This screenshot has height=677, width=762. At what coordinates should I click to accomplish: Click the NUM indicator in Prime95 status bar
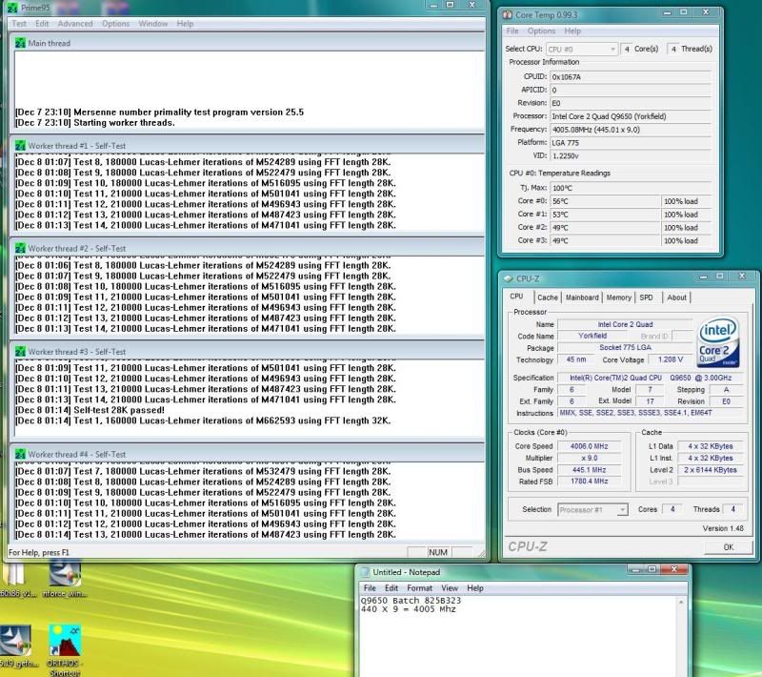[x=438, y=552]
